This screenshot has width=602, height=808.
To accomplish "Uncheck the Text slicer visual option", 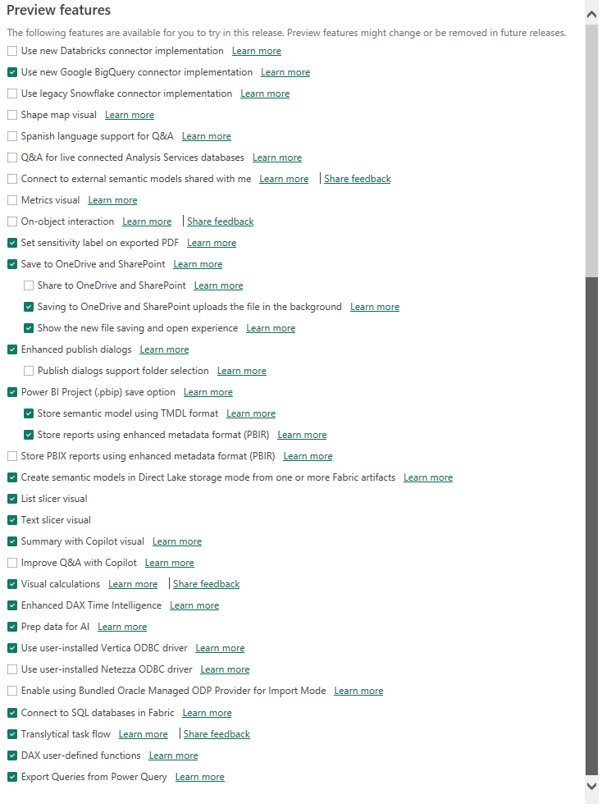I will tap(12, 520).
